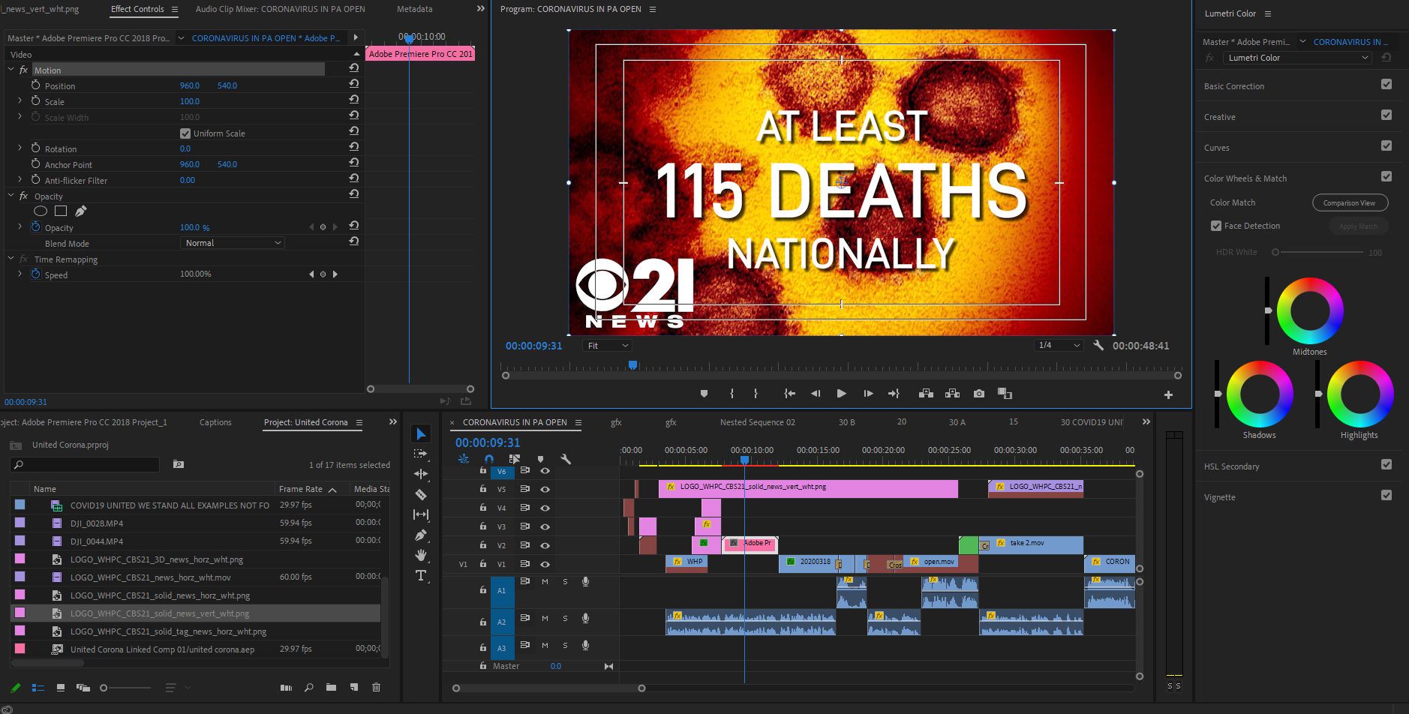1409x714 pixels.
Task: Open Nested Sequence 02 timeline tab
Action: click(x=757, y=422)
